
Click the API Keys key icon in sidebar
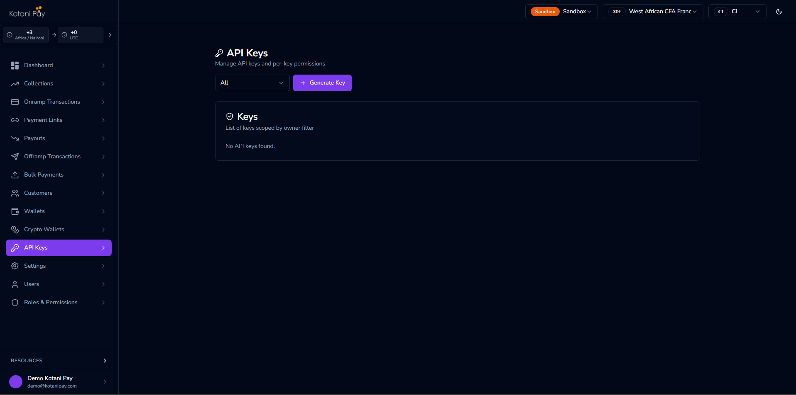[15, 248]
